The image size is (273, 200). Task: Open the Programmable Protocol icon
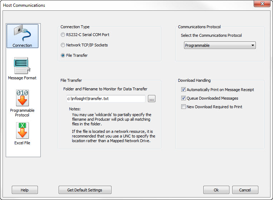(22, 98)
